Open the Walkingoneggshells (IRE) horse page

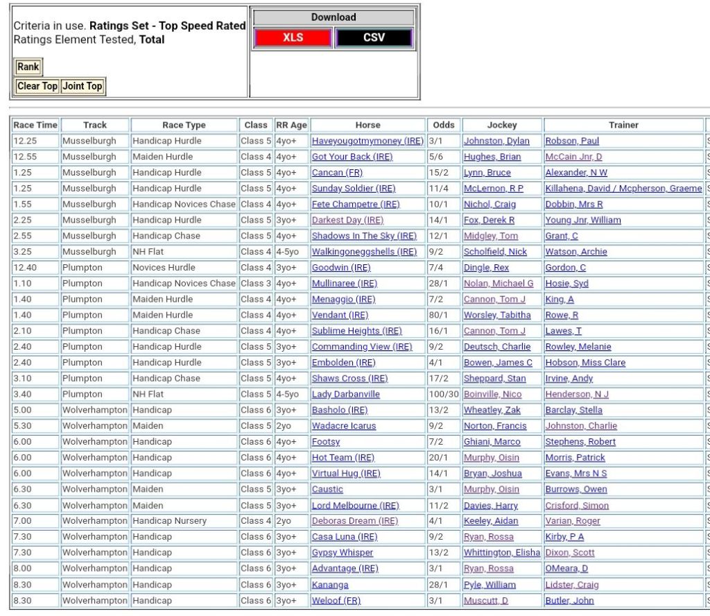pos(364,252)
